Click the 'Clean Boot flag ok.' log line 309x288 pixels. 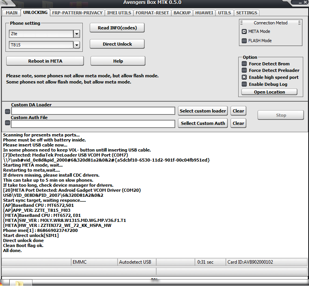(x=23, y=245)
